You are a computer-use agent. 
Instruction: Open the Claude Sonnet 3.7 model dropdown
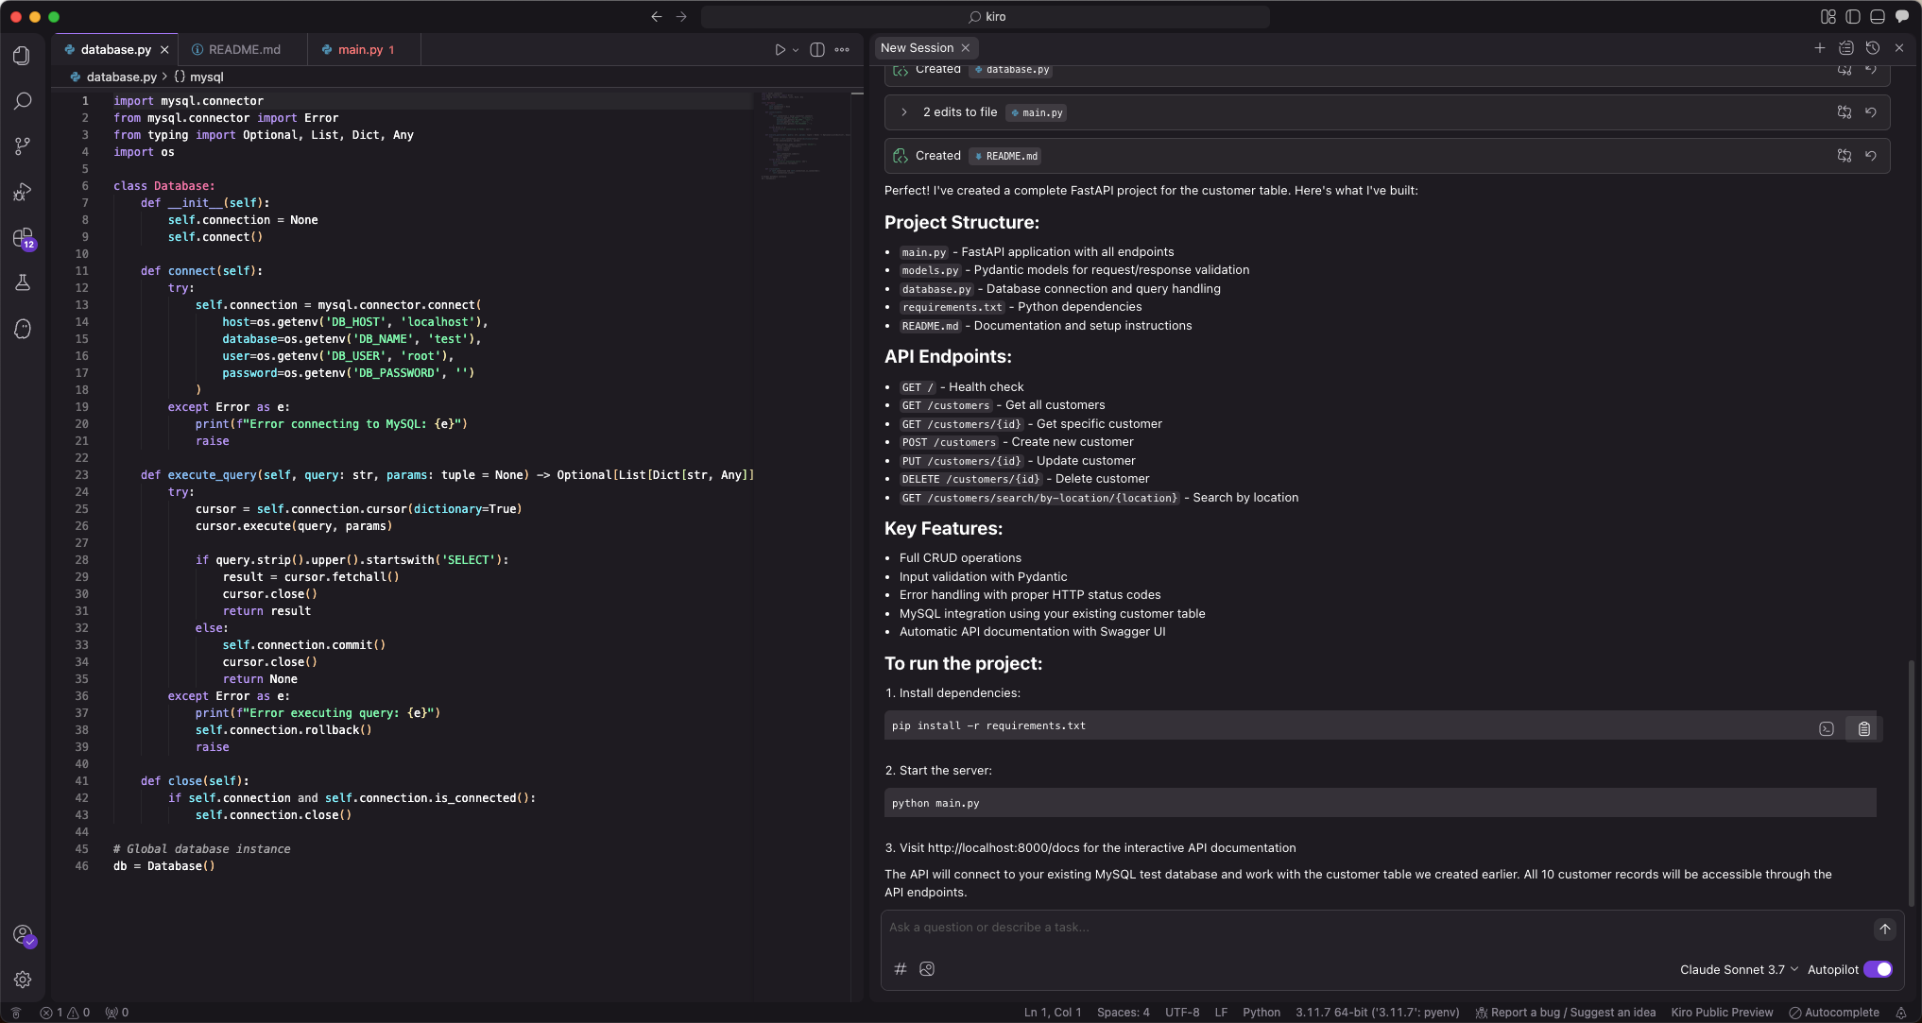coord(1739,969)
